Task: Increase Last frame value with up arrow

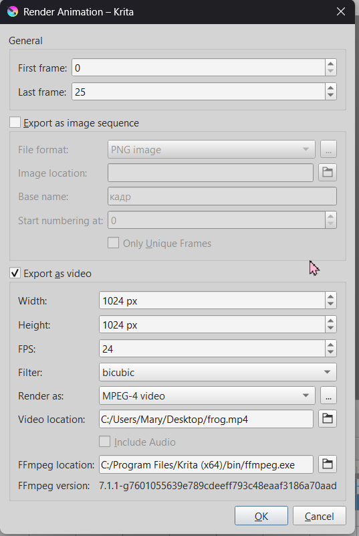Action: (330, 88)
